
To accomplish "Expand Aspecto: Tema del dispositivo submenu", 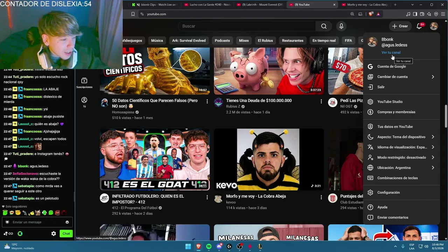I will [x=401, y=137].
